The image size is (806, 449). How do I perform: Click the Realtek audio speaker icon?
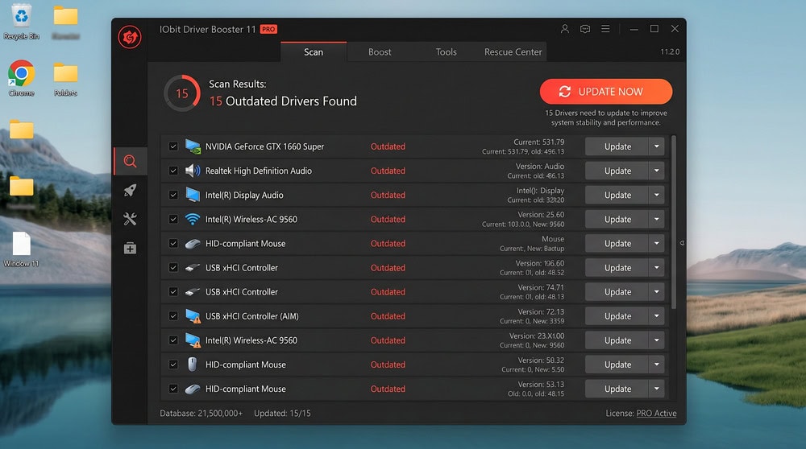(193, 171)
